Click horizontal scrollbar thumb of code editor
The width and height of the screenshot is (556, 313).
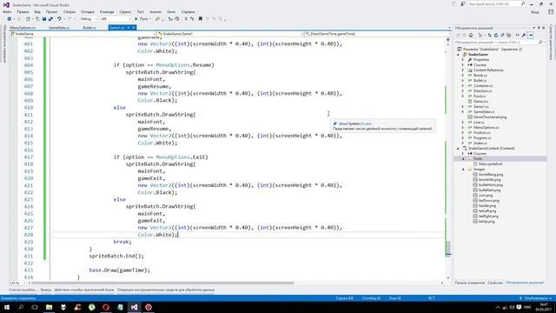(162, 283)
